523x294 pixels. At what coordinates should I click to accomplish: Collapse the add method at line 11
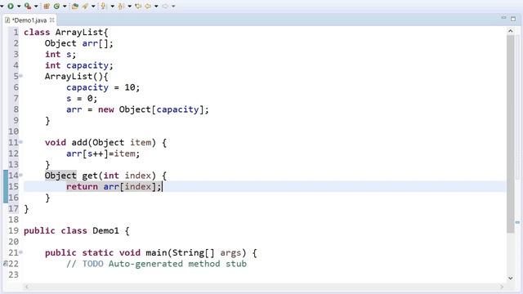point(20,142)
